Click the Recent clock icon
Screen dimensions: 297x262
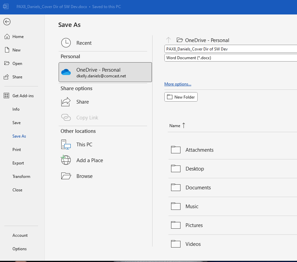point(66,43)
